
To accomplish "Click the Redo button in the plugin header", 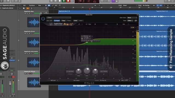I will point(81,21).
